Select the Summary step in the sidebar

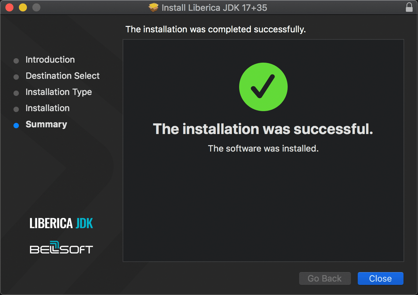(46, 124)
